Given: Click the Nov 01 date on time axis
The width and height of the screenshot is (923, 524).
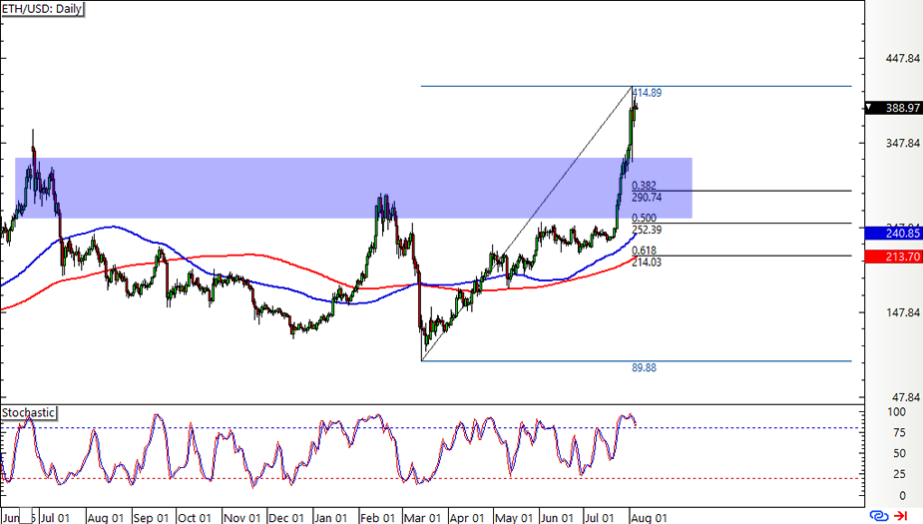Looking at the screenshot, I should coord(241,518).
